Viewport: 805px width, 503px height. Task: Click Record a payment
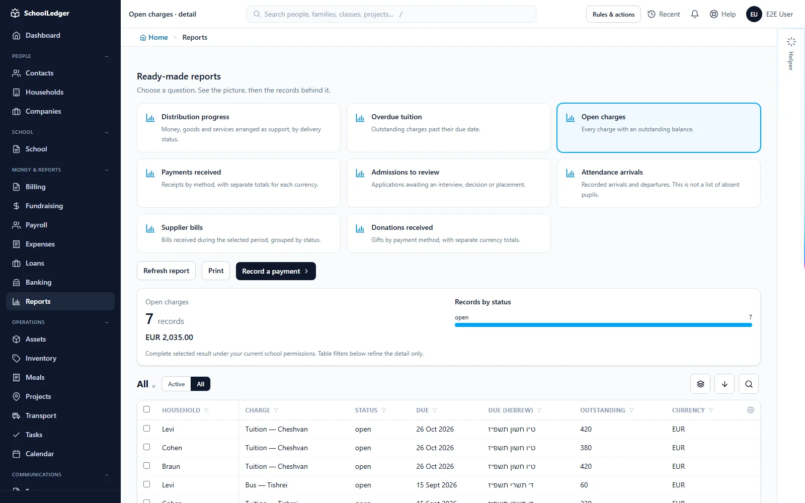[x=276, y=271]
